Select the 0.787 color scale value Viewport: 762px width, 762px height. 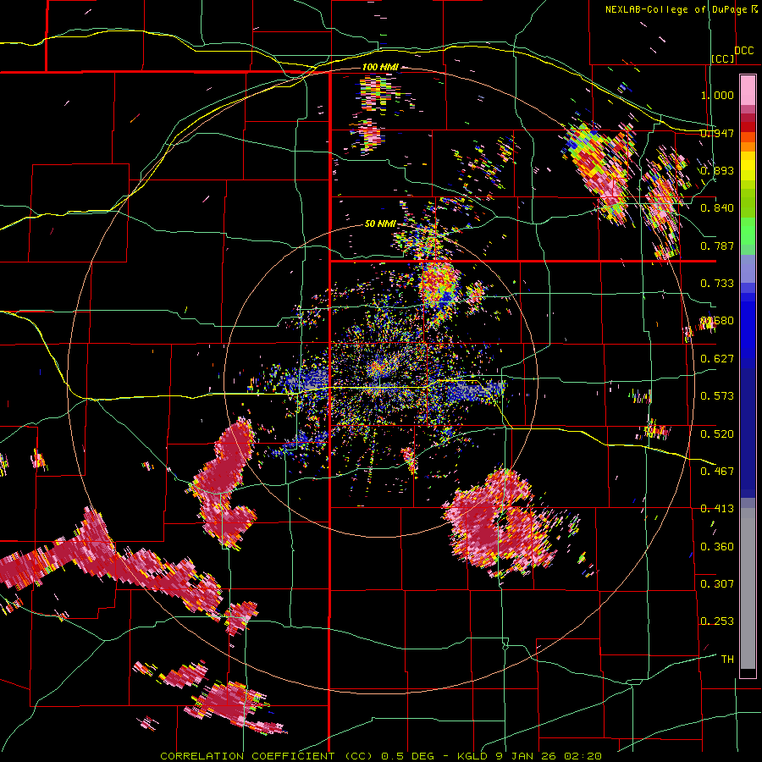point(717,246)
